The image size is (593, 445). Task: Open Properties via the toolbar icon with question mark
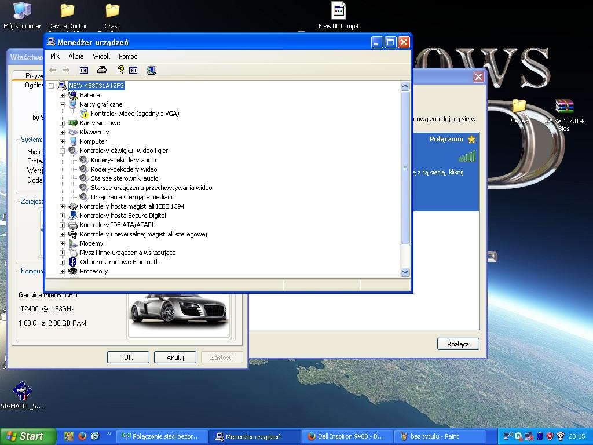coord(119,70)
